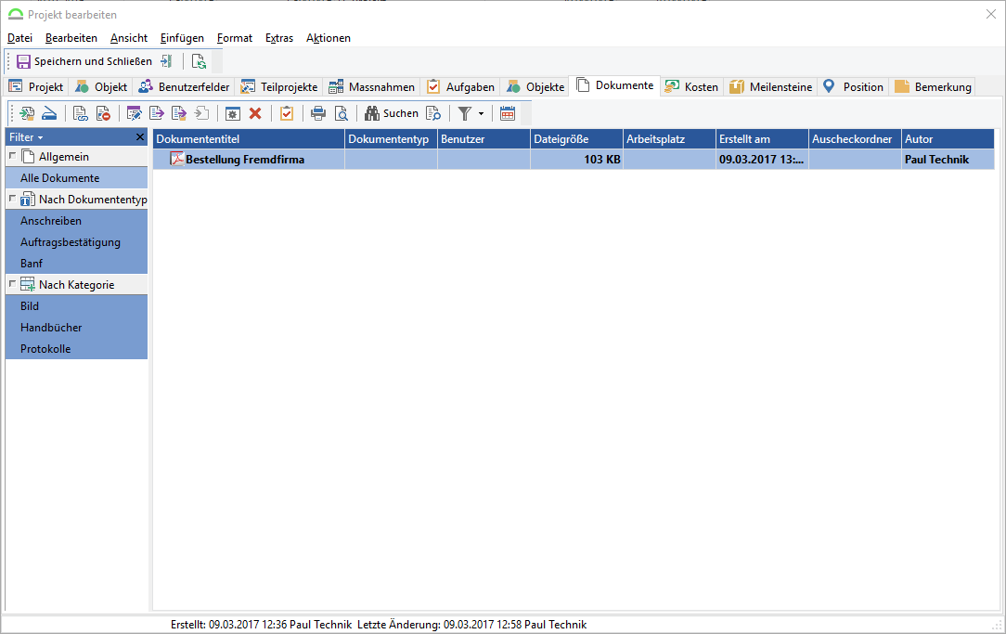Select the Dokumente tab
Image resolution: width=1006 pixels, height=634 pixels.
pyautogui.click(x=614, y=85)
